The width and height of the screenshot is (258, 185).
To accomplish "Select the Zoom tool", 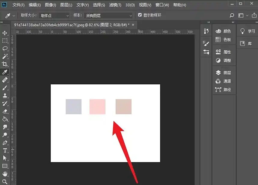I will (x=5, y=182).
